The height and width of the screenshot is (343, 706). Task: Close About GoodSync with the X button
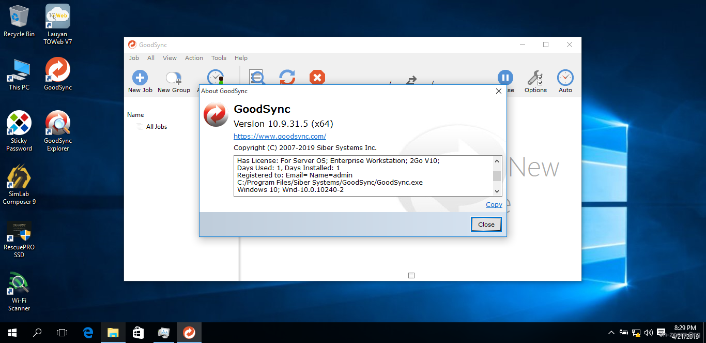tap(498, 91)
